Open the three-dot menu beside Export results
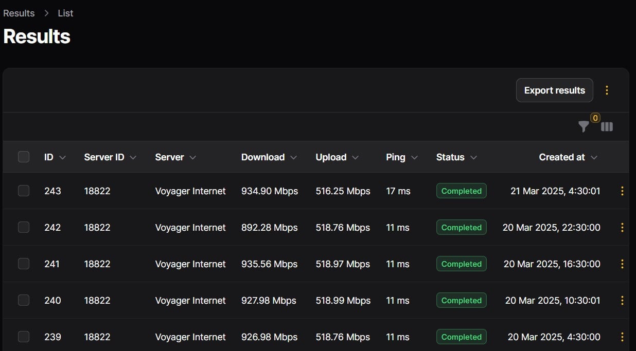Screen dimensions: 636x351 [x=607, y=90]
